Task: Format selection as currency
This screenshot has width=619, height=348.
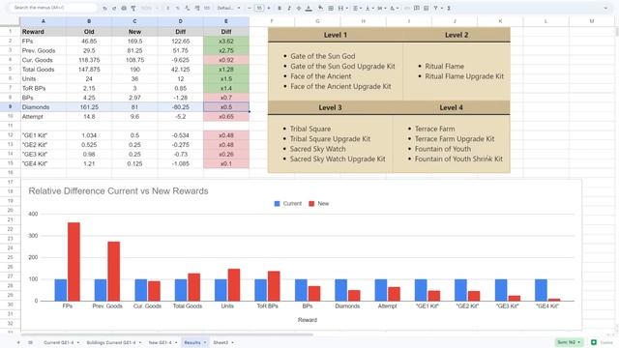Action: click(x=168, y=8)
